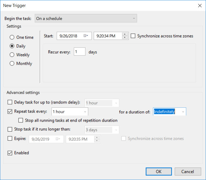206x180 pixels.
Task: Enable the random delay checkbox
Action: [10, 103]
